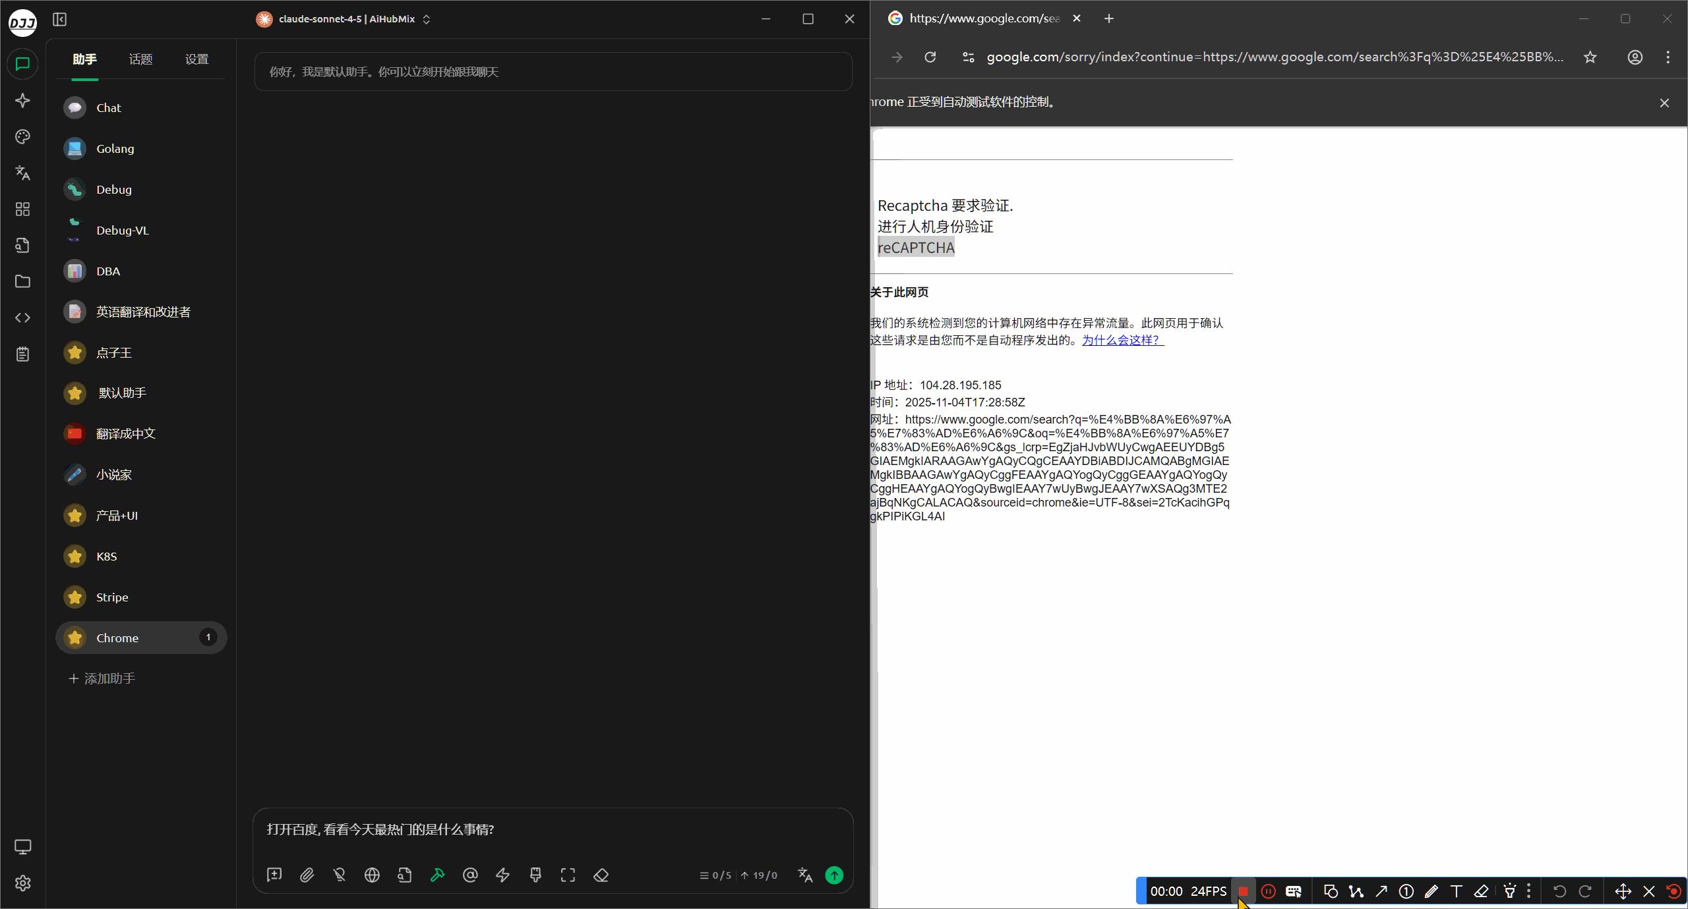Pause recording with the red pause icon
The width and height of the screenshot is (1688, 909).
click(1267, 891)
